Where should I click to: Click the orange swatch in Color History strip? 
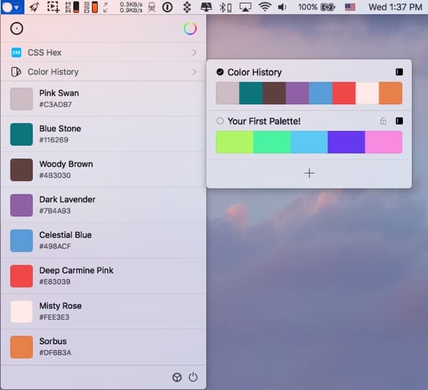click(x=391, y=93)
